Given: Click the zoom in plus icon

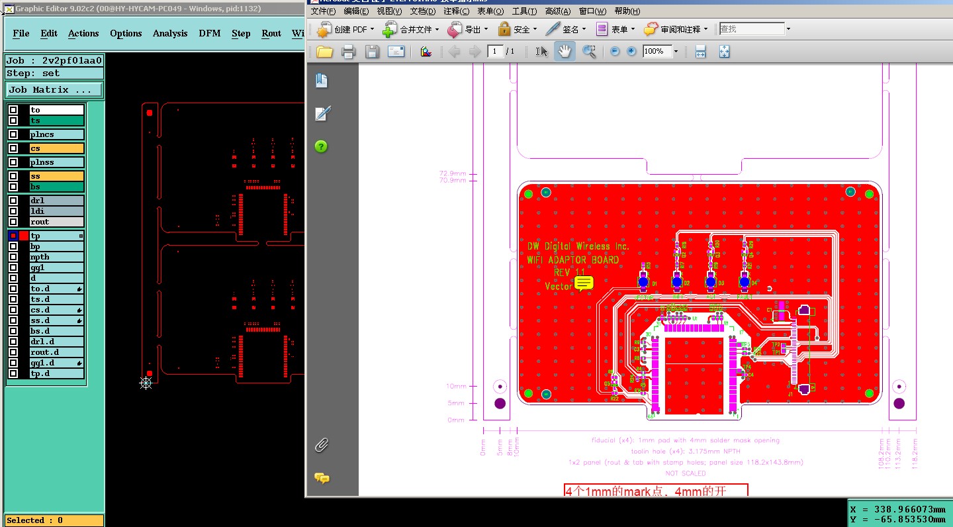Looking at the screenshot, I should click(631, 51).
